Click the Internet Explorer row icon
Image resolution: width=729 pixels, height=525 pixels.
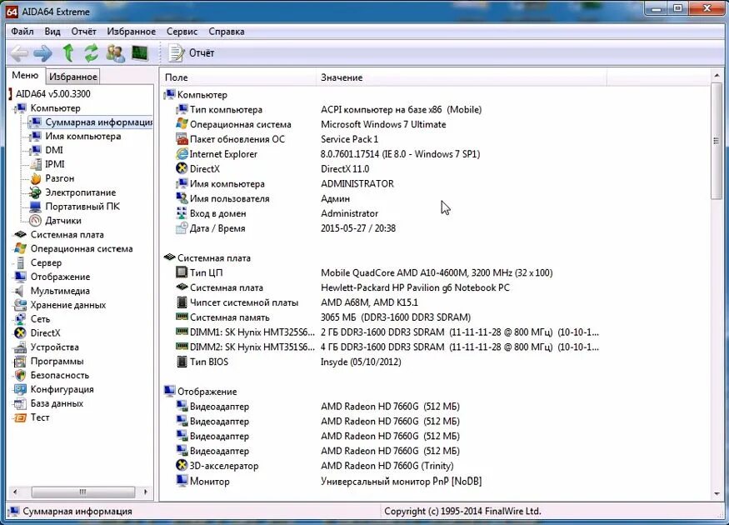[x=182, y=154]
